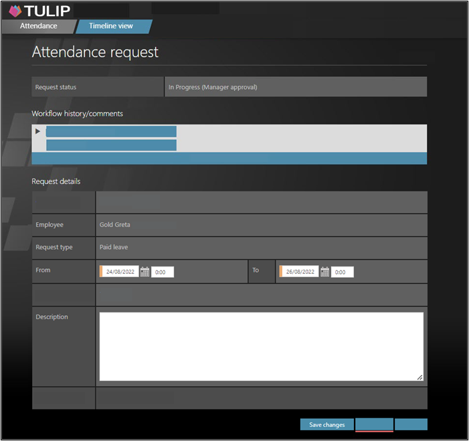Grab the Description box resize handle

click(419, 377)
